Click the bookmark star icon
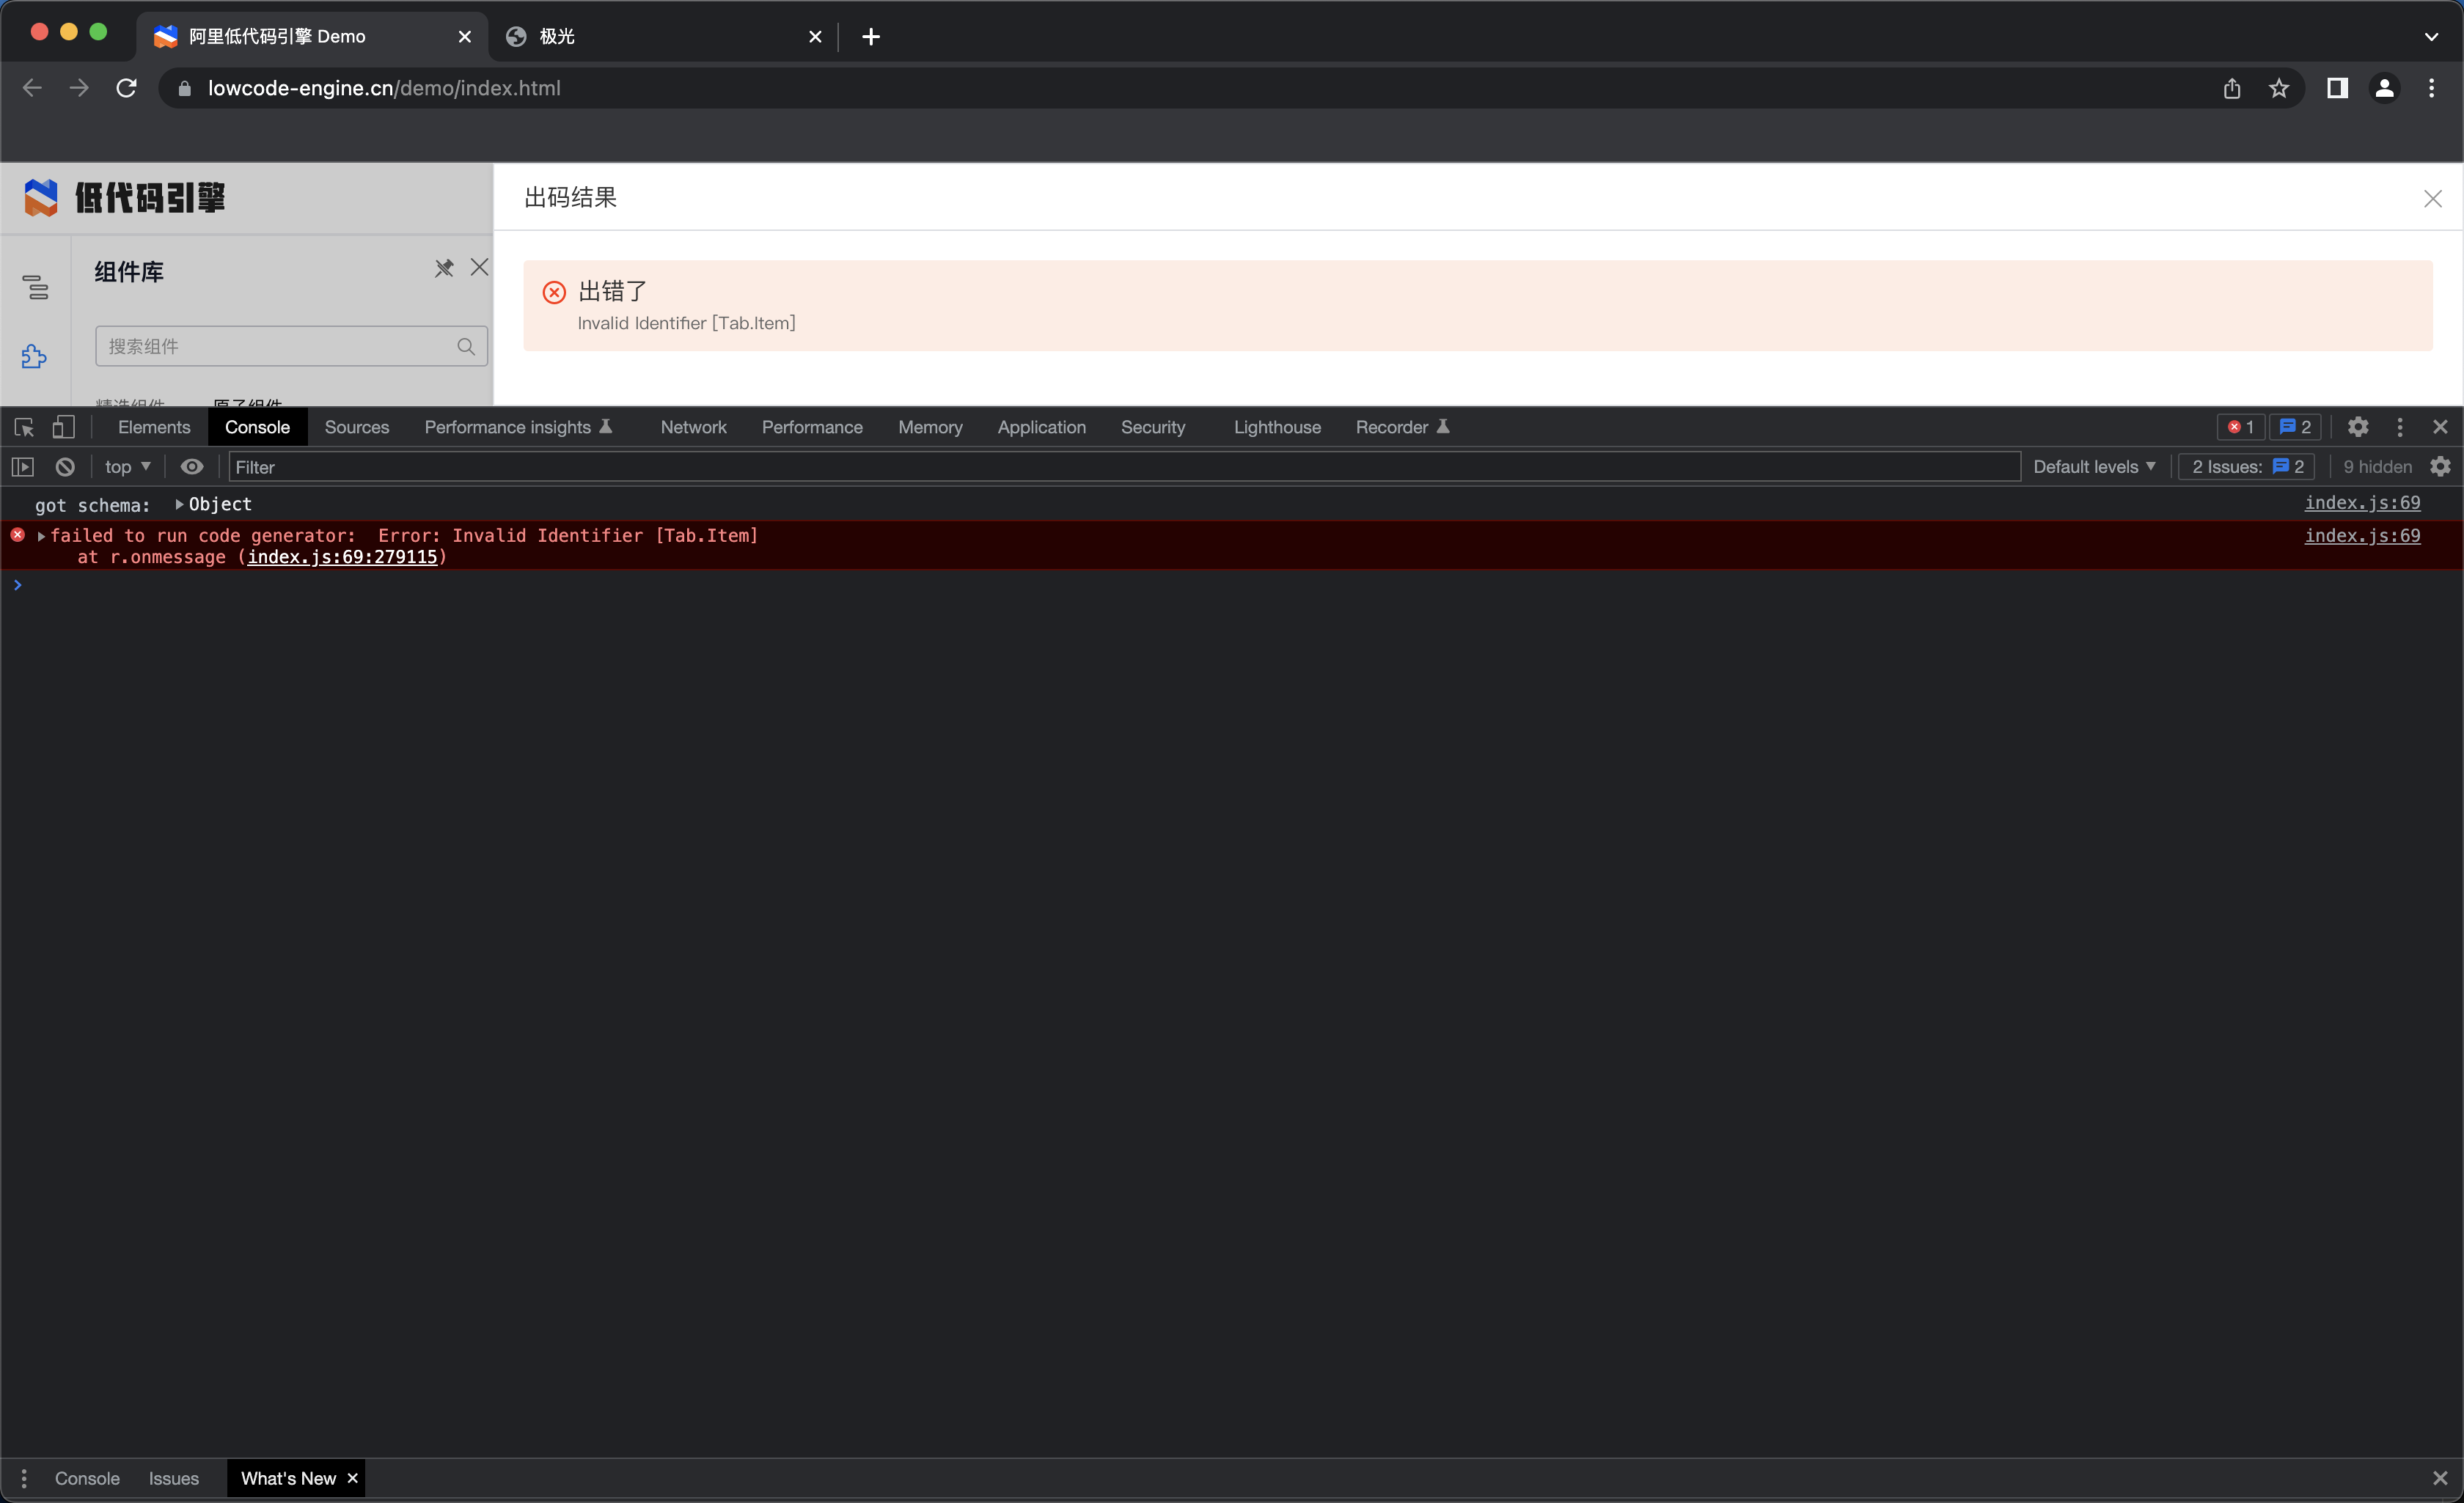 (2278, 89)
